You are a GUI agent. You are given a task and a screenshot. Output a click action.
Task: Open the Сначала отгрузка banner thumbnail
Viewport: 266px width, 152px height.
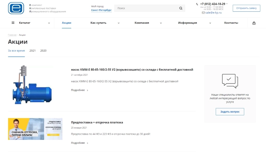pyautogui.click(x=35, y=129)
